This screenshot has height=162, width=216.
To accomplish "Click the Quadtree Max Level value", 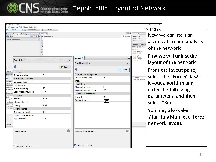I will click(x=116, y=78).
